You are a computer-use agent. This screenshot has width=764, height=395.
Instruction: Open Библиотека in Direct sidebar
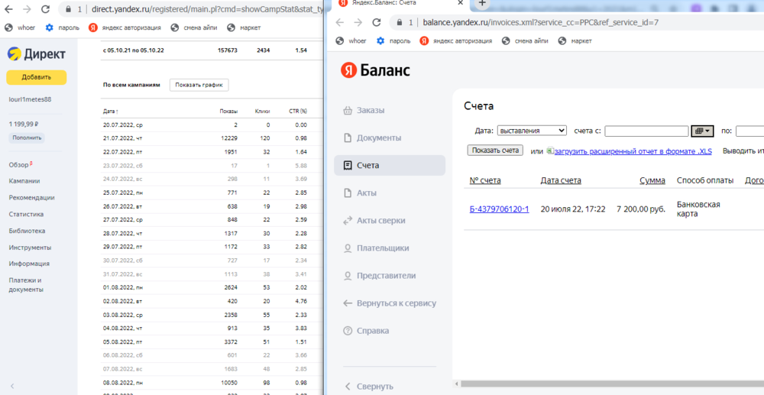click(x=28, y=231)
